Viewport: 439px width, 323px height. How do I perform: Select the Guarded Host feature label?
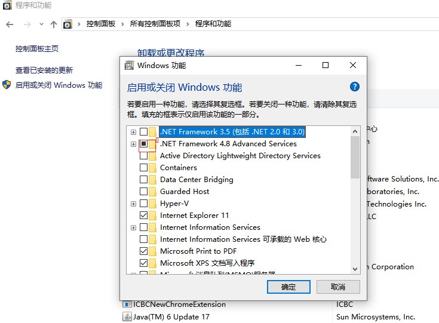[185, 192]
